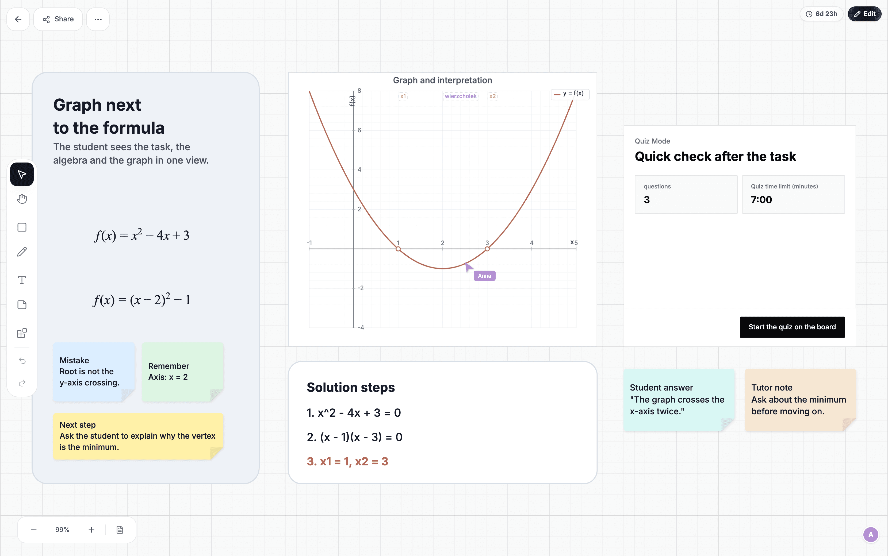Undo the last action
This screenshot has height=556, width=888.
[x=22, y=361]
